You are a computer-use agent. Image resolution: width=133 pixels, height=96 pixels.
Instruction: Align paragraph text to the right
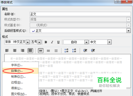[22, 51]
